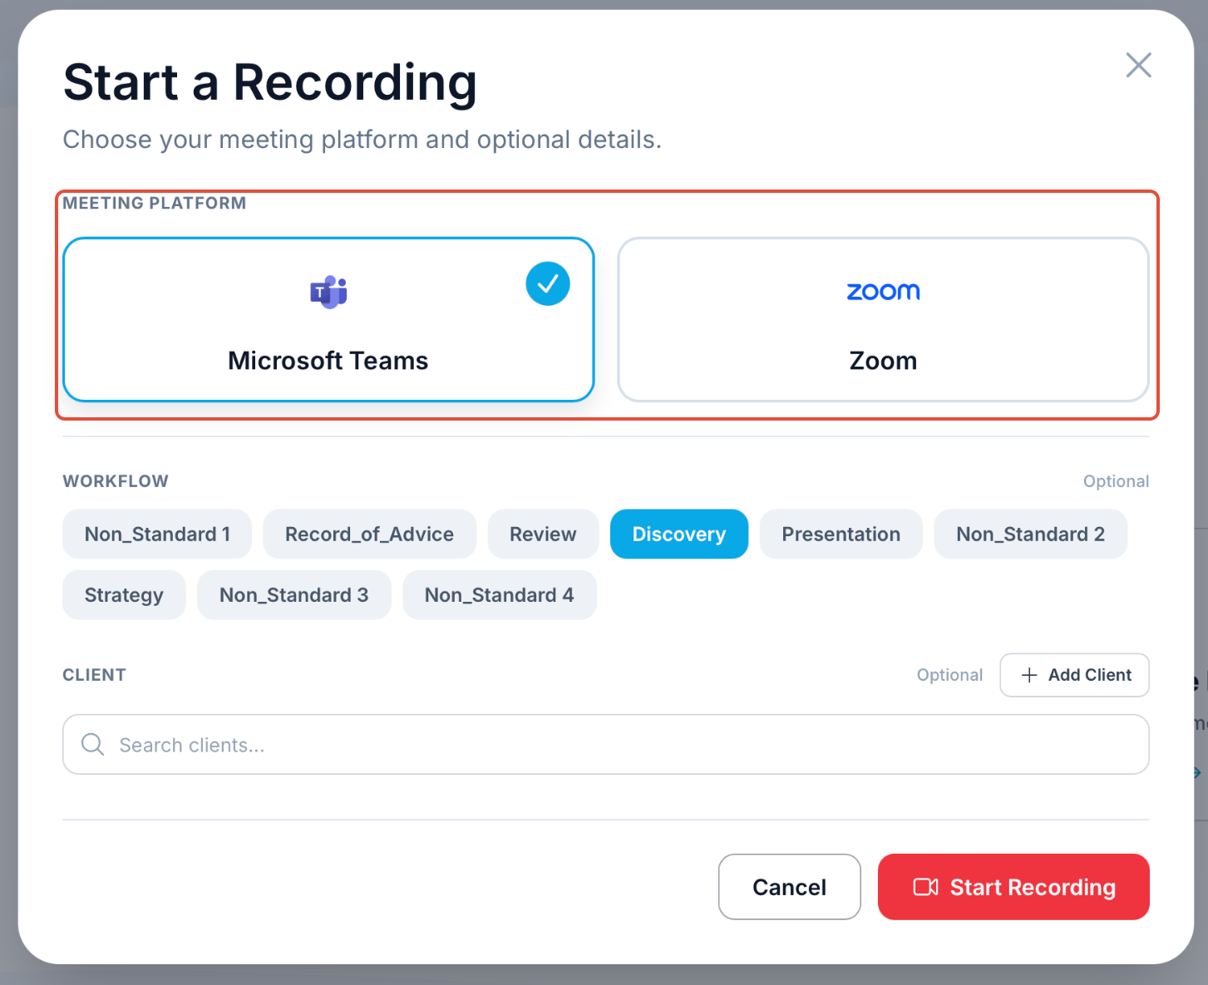Close the Start a Recording dialog
Viewport: 1208px width, 985px height.
click(1138, 65)
